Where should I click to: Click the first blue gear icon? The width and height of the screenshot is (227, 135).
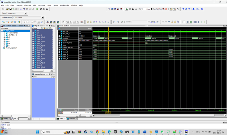(47, 22)
